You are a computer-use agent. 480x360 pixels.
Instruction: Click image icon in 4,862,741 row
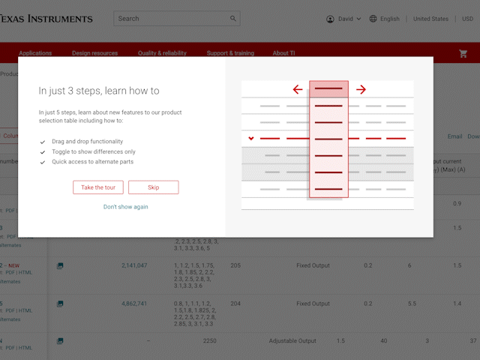pyautogui.click(x=60, y=304)
